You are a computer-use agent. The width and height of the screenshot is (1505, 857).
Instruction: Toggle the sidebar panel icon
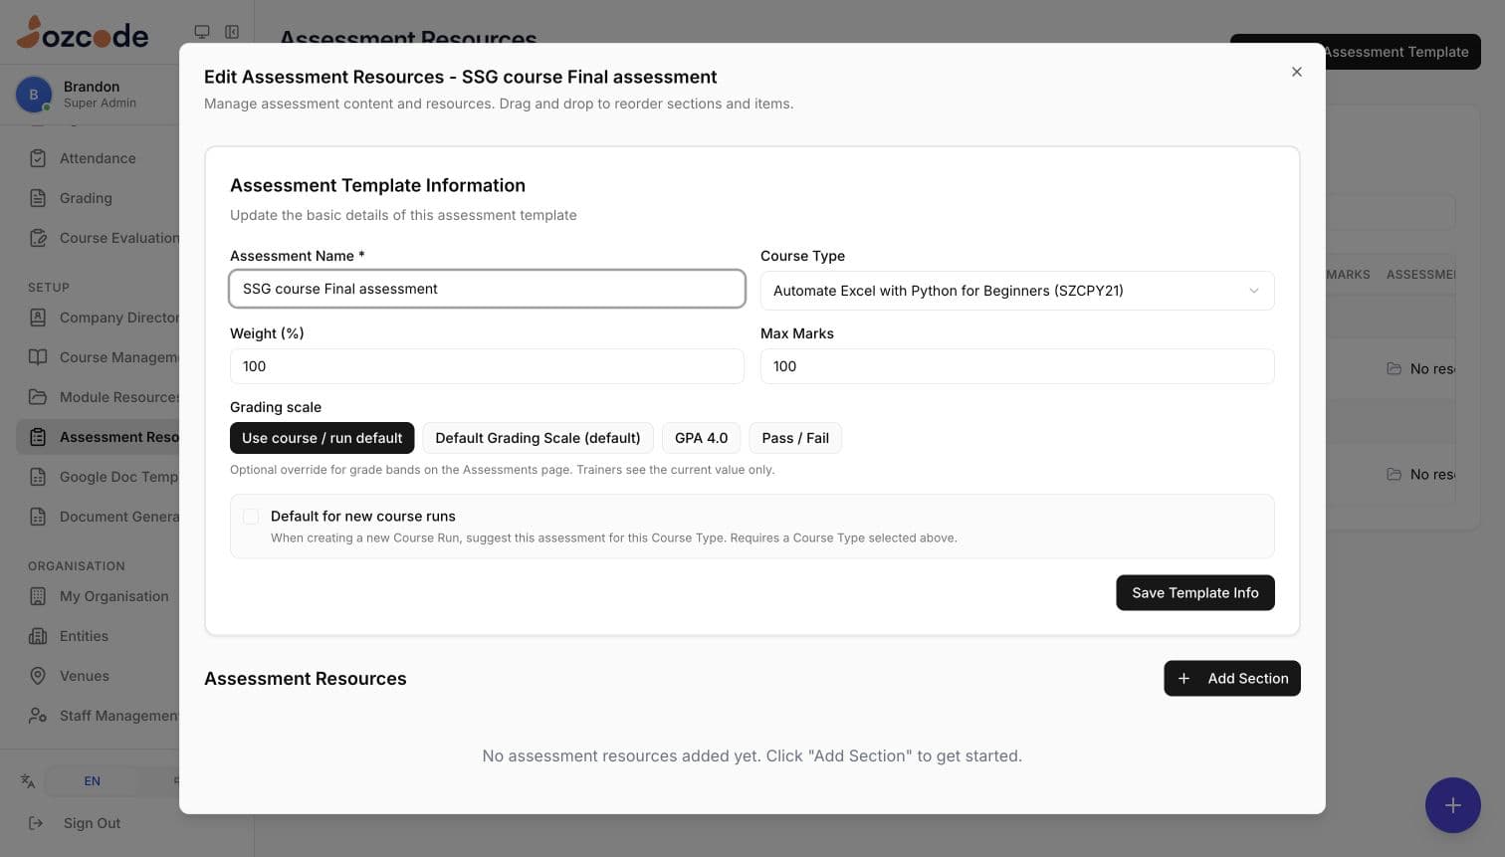pos(232,32)
